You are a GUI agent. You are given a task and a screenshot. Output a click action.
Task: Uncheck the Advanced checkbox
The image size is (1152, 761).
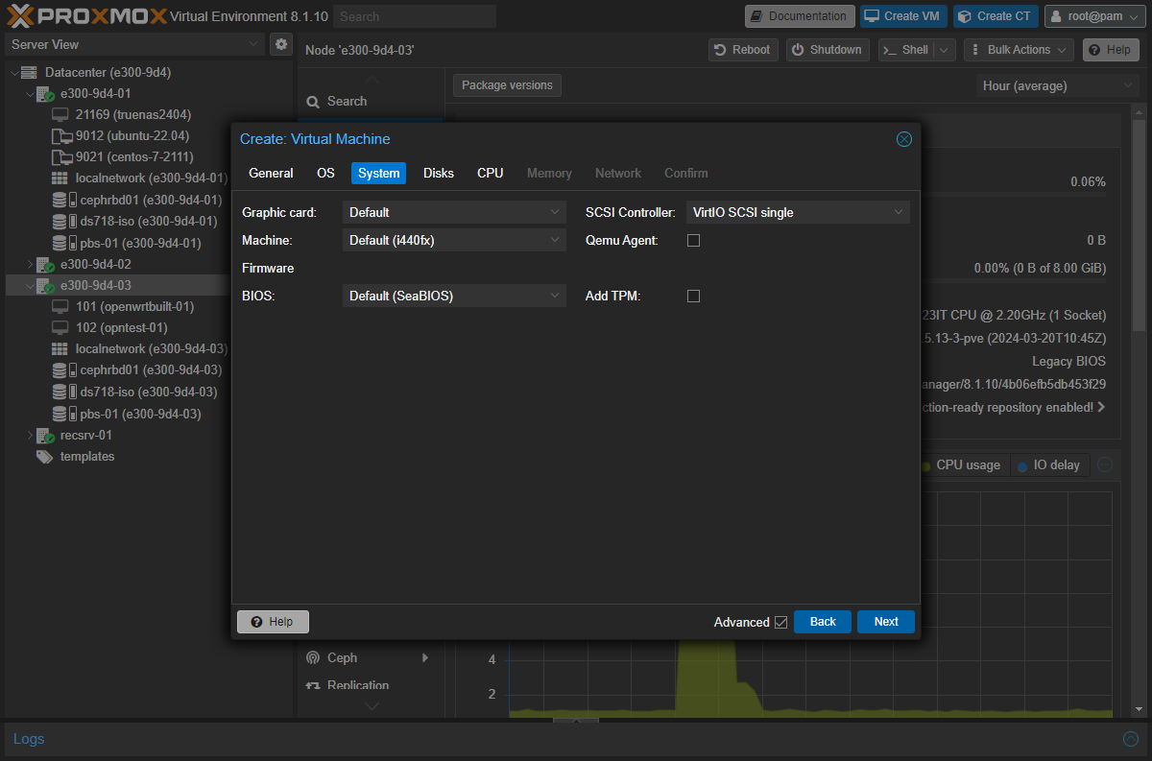coord(780,622)
